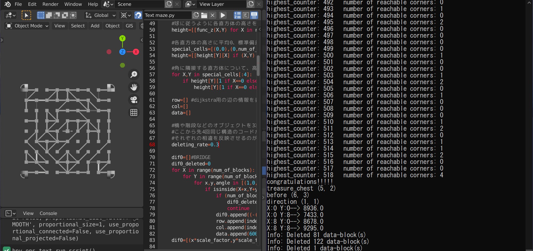The image size is (533, 251).
Task: Toggle the snapping magnet
Action: 138,15
